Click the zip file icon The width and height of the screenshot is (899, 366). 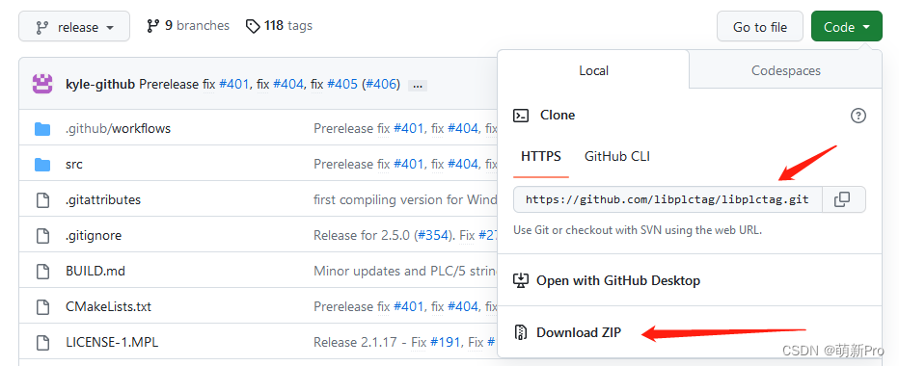(521, 332)
